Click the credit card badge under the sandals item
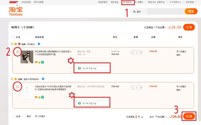Image resolution: width=201 pixels, height=125 pixels. click(36, 62)
